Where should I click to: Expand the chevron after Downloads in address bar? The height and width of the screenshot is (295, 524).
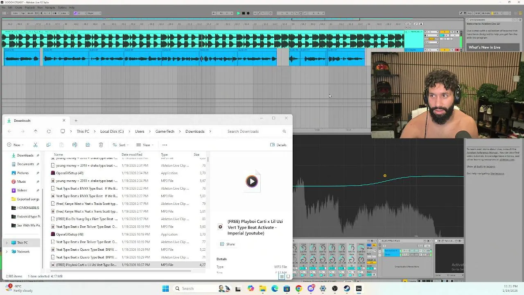(x=210, y=132)
